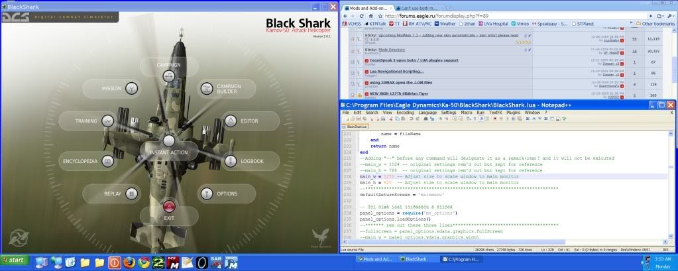This screenshot has height=271, width=678.
Task: Go back in the browser
Action: coord(345,16)
